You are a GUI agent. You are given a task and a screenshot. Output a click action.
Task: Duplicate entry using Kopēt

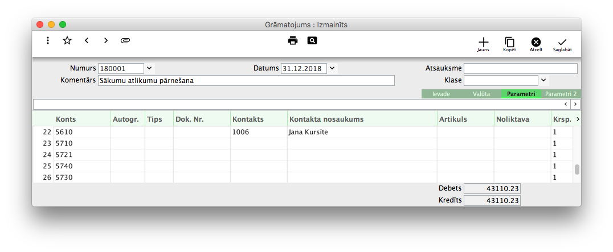[509, 44]
